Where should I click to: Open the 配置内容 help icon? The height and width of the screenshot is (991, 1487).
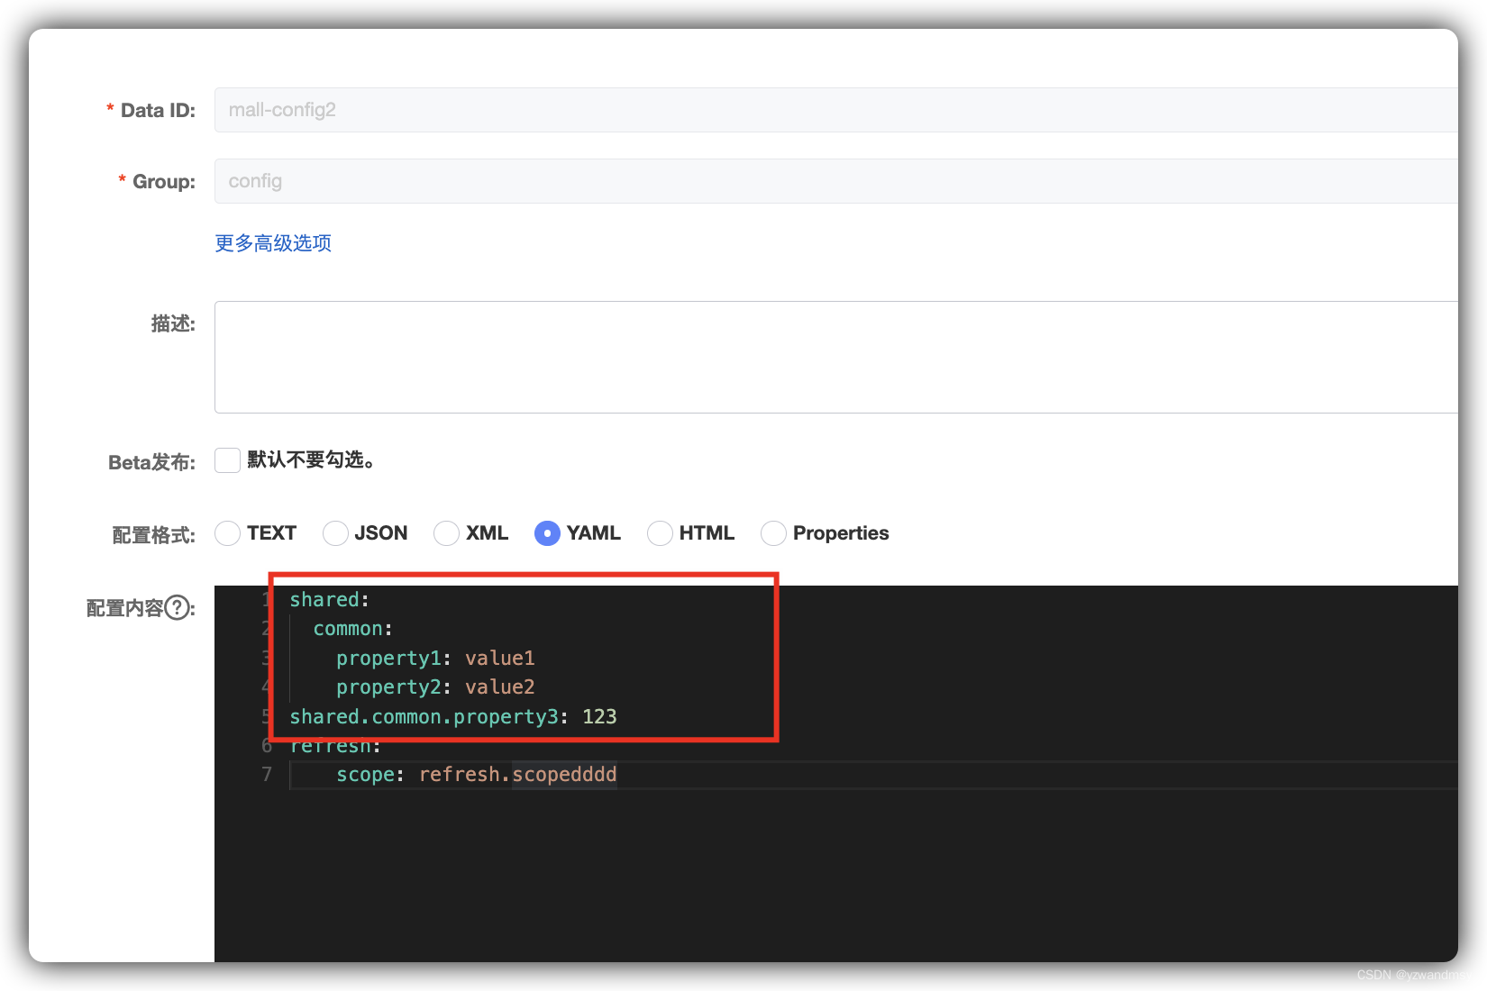click(x=177, y=608)
